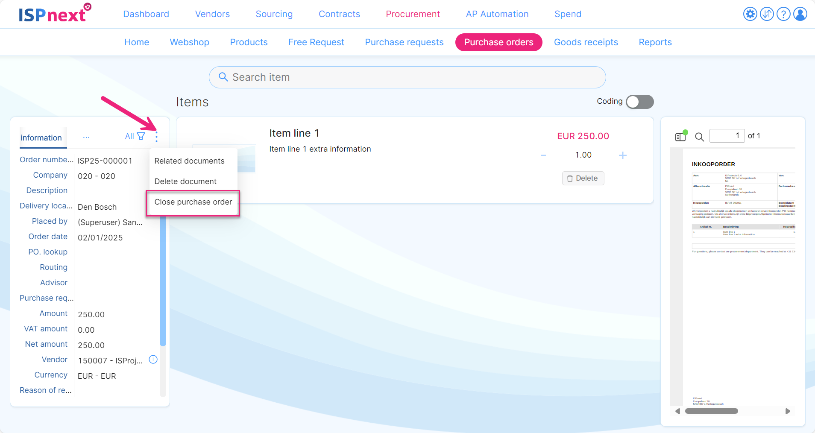Click the magnifier icon in Search item

223,77
